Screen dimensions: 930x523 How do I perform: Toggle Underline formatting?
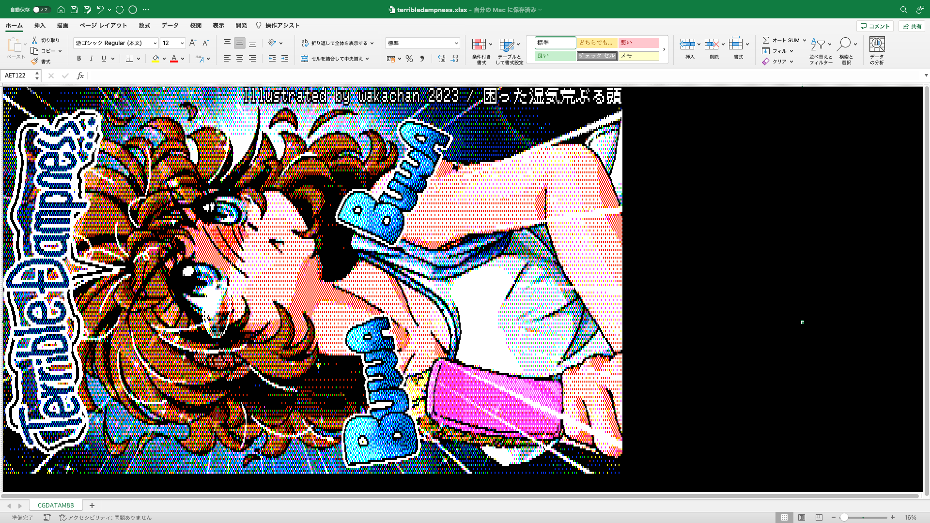click(104, 59)
